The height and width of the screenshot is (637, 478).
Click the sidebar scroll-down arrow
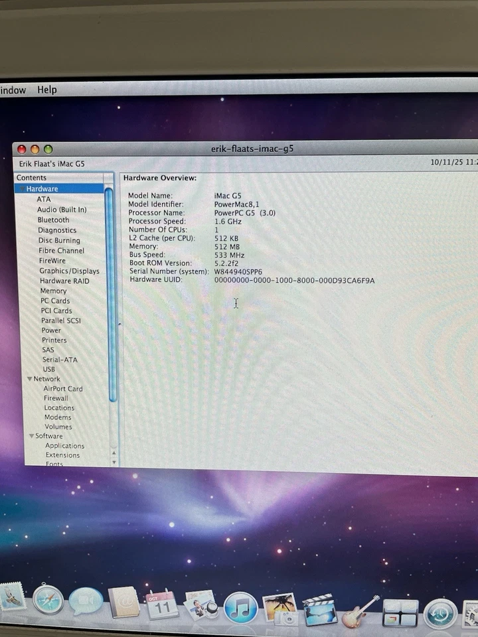point(114,462)
